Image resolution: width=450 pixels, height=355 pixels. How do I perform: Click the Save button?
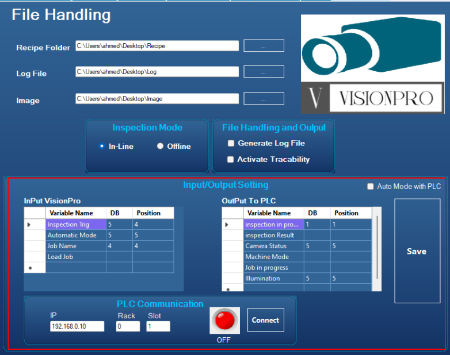[417, 251]
